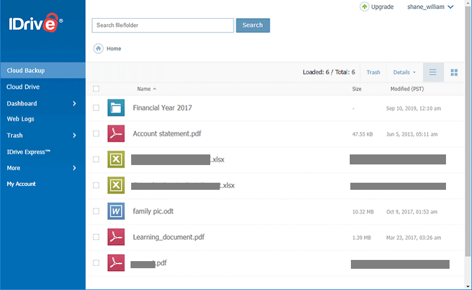Check the Financial Year 2017 checkbox
The width and height of the screenshot is (472, 290).
(x=96, y=108)
